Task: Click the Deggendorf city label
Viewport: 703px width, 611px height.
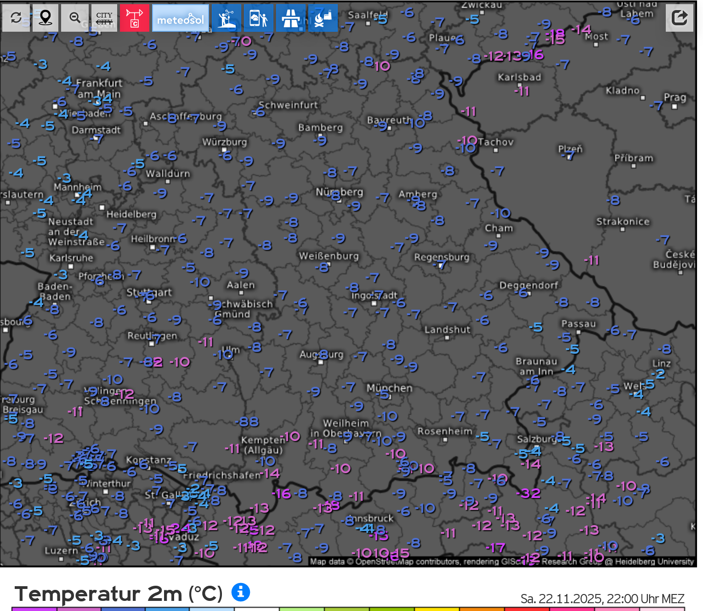Action: tap(529, 286)
